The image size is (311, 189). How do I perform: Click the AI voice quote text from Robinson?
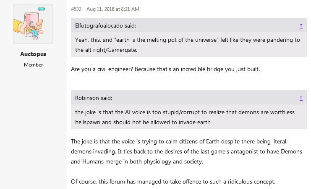point(185,117)
